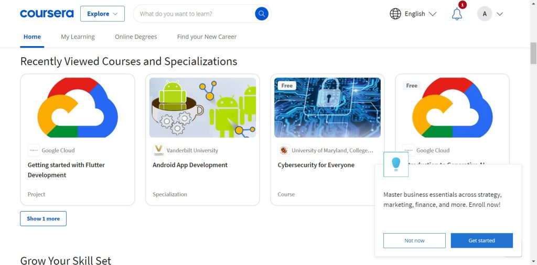
Task: Click the globe language icon
Action: click(395, 14)
